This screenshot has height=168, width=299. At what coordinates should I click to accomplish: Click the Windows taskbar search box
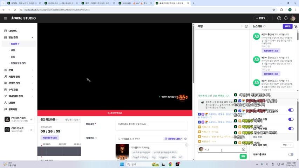(143, 164)
